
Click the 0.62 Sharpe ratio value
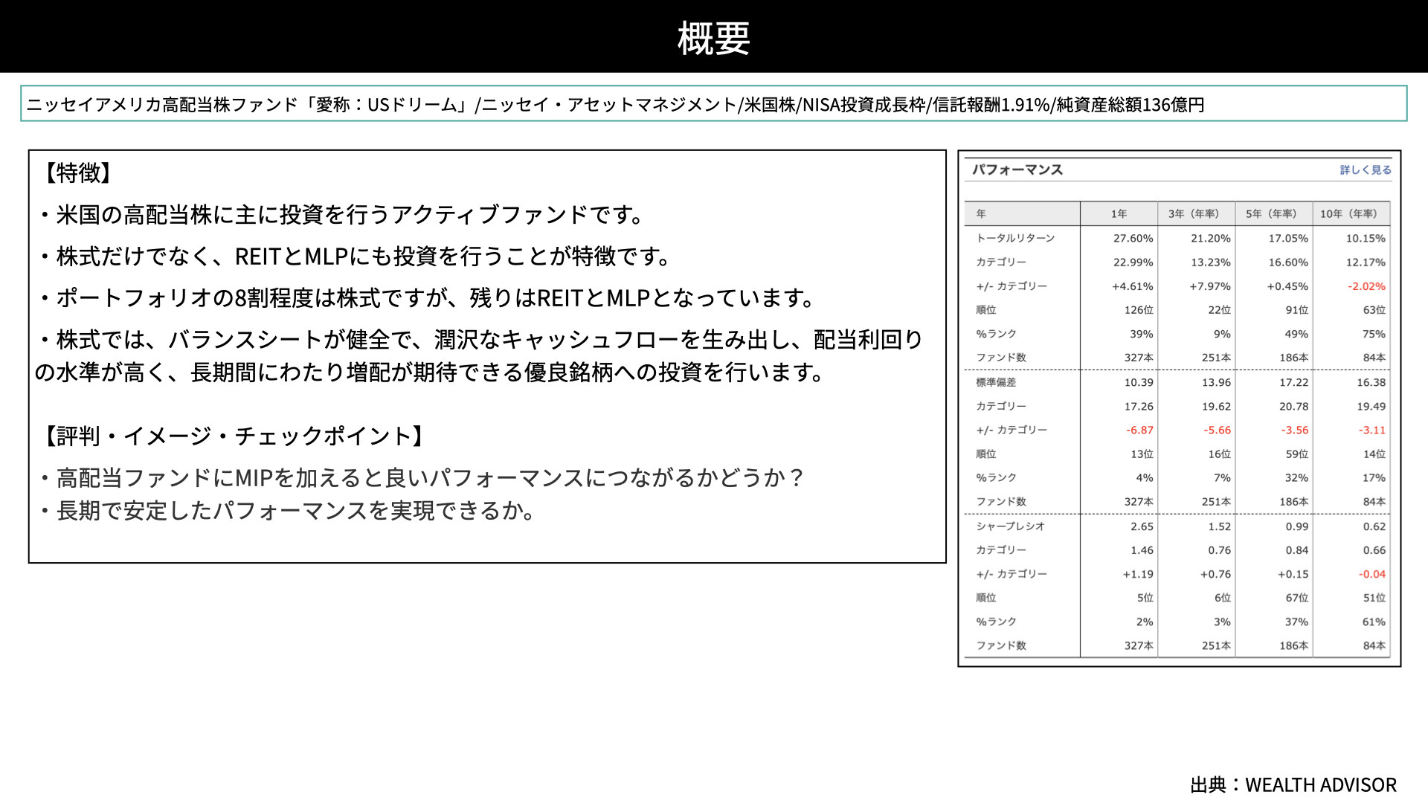click(1374, 527)
